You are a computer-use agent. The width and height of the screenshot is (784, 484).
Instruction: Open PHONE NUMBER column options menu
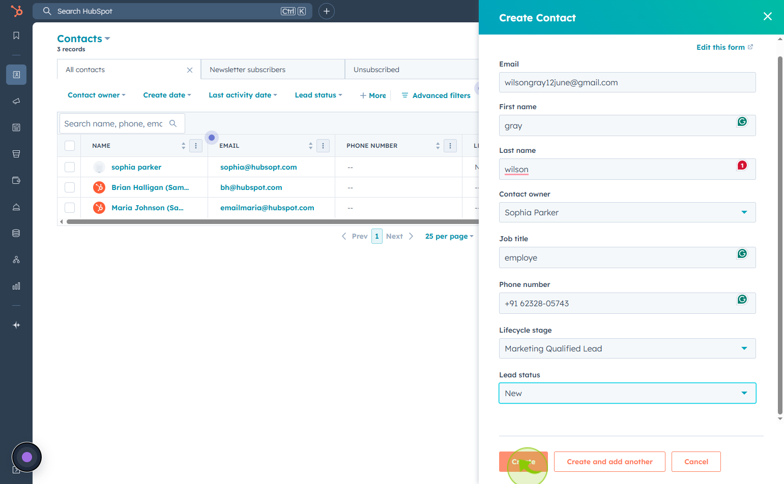[450, 146]
